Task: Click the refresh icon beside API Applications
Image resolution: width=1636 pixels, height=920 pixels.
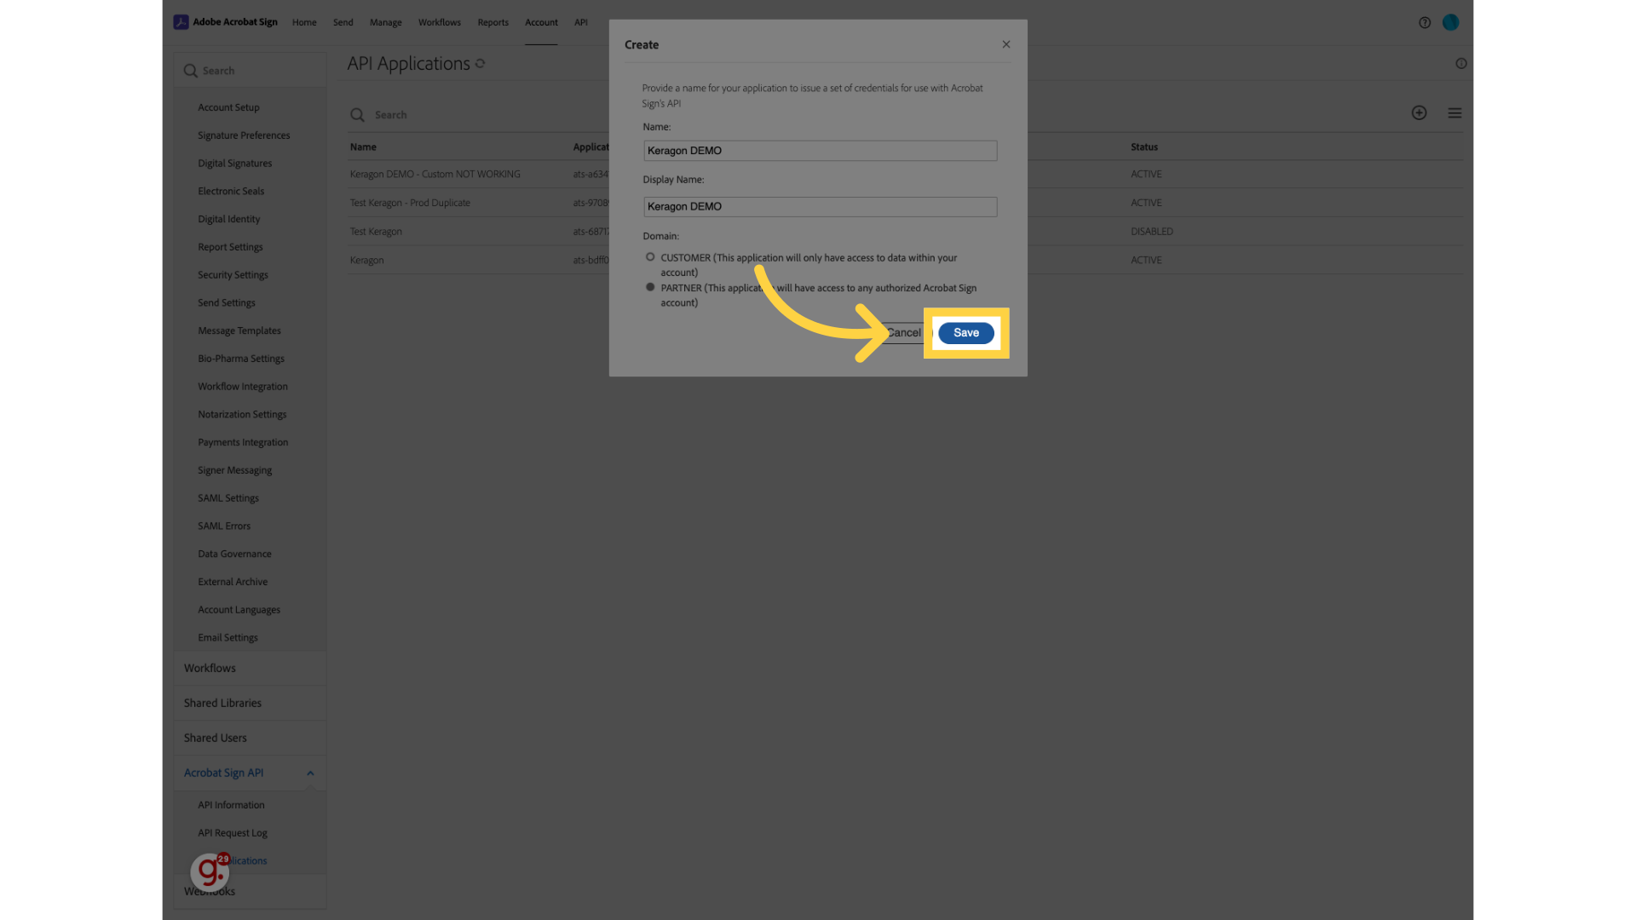Action: (481, 64)
